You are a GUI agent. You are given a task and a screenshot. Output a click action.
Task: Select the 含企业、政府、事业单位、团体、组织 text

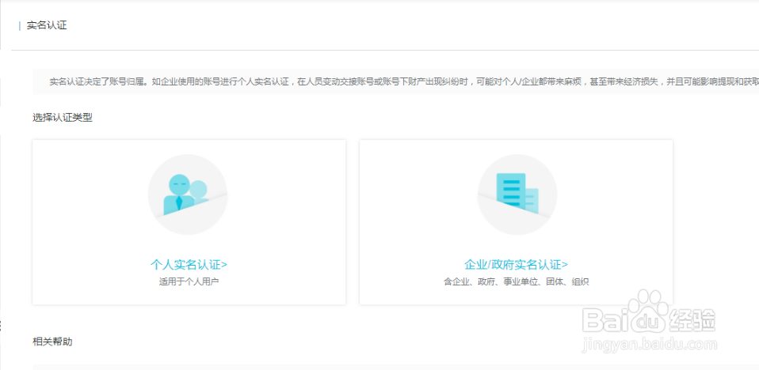click(x=516, y=281)
